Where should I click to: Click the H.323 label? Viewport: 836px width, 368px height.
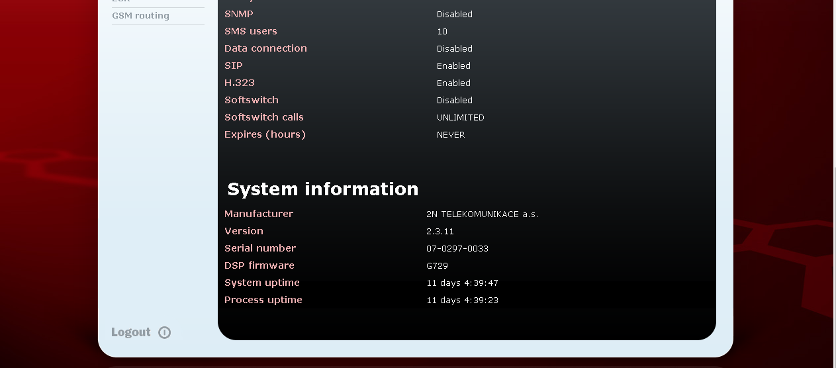coord(239,83)
